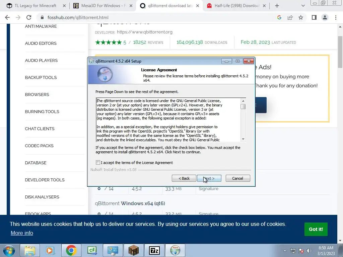The width and height of the screenshot is (343, 257).
Task: Go back to previous page in Chrome
Action: click(7, 17)
